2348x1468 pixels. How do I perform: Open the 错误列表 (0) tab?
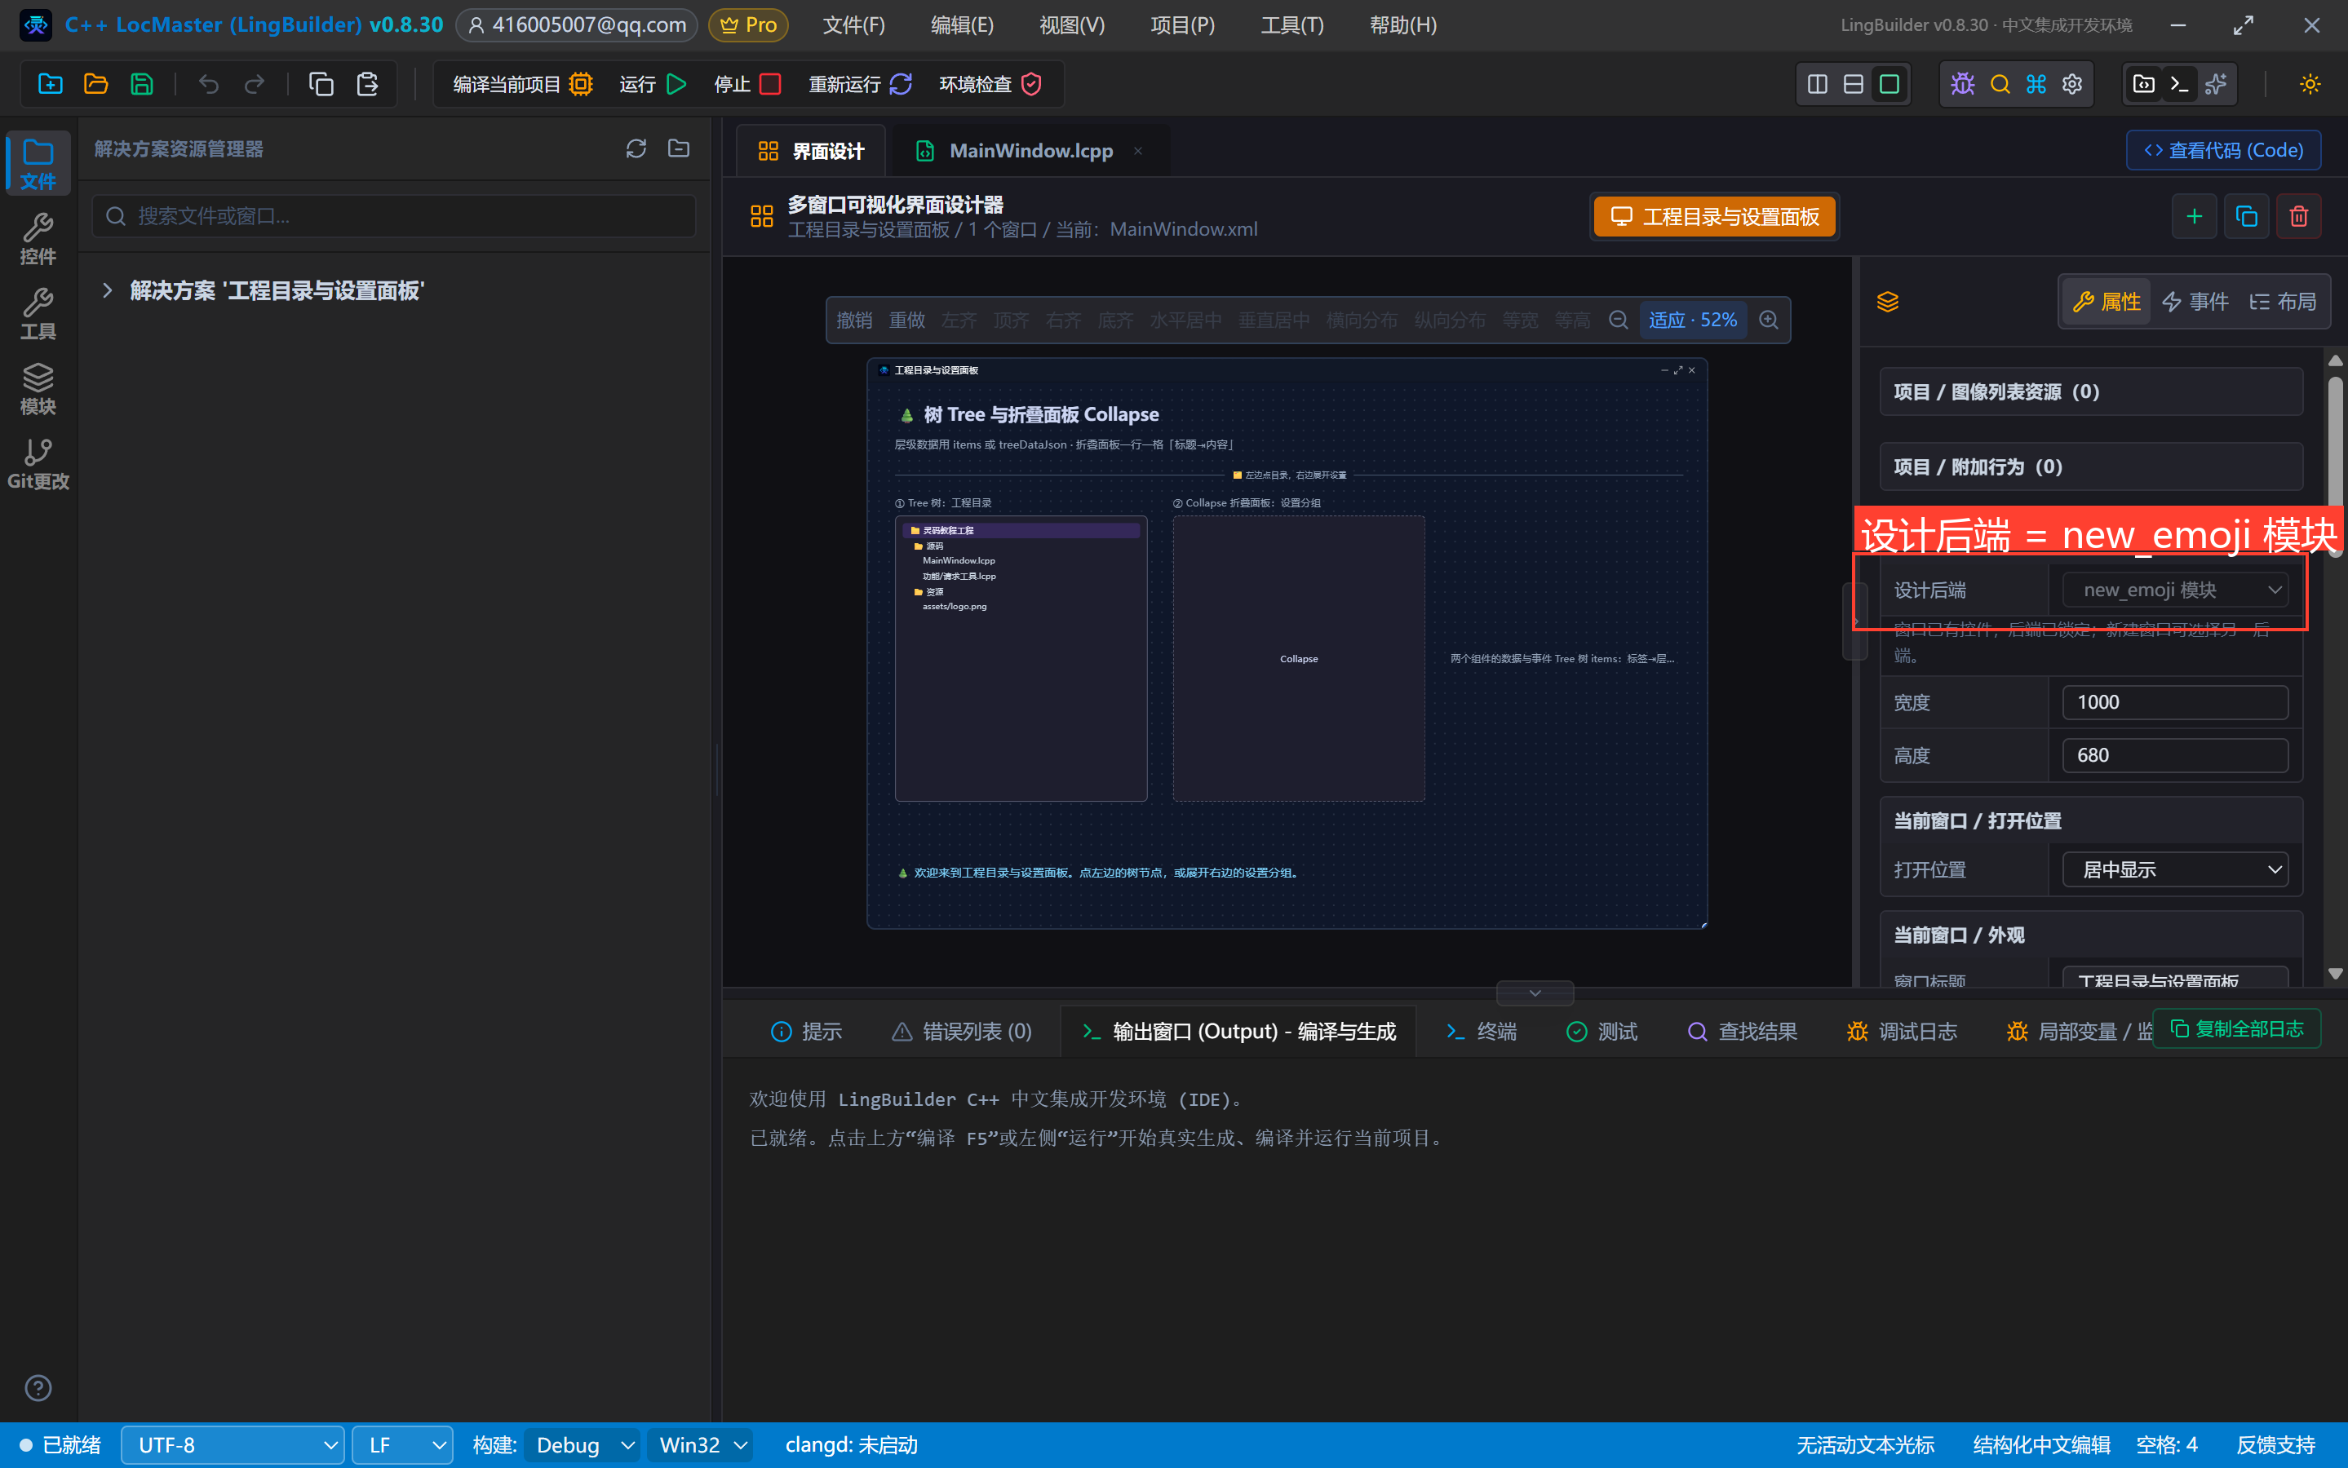(961, 1031)
